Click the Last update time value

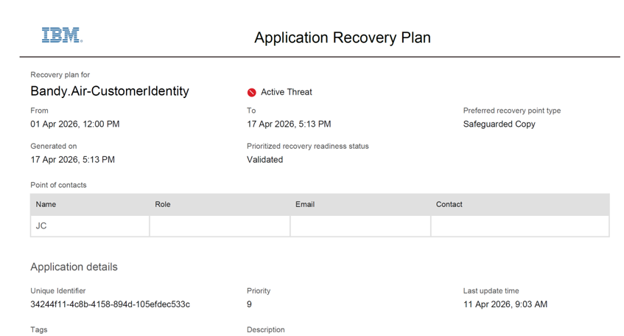coord(505,304)
